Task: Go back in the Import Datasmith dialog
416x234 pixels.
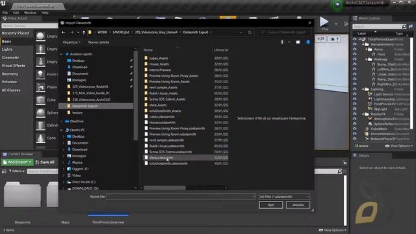Action: point(63,32)
